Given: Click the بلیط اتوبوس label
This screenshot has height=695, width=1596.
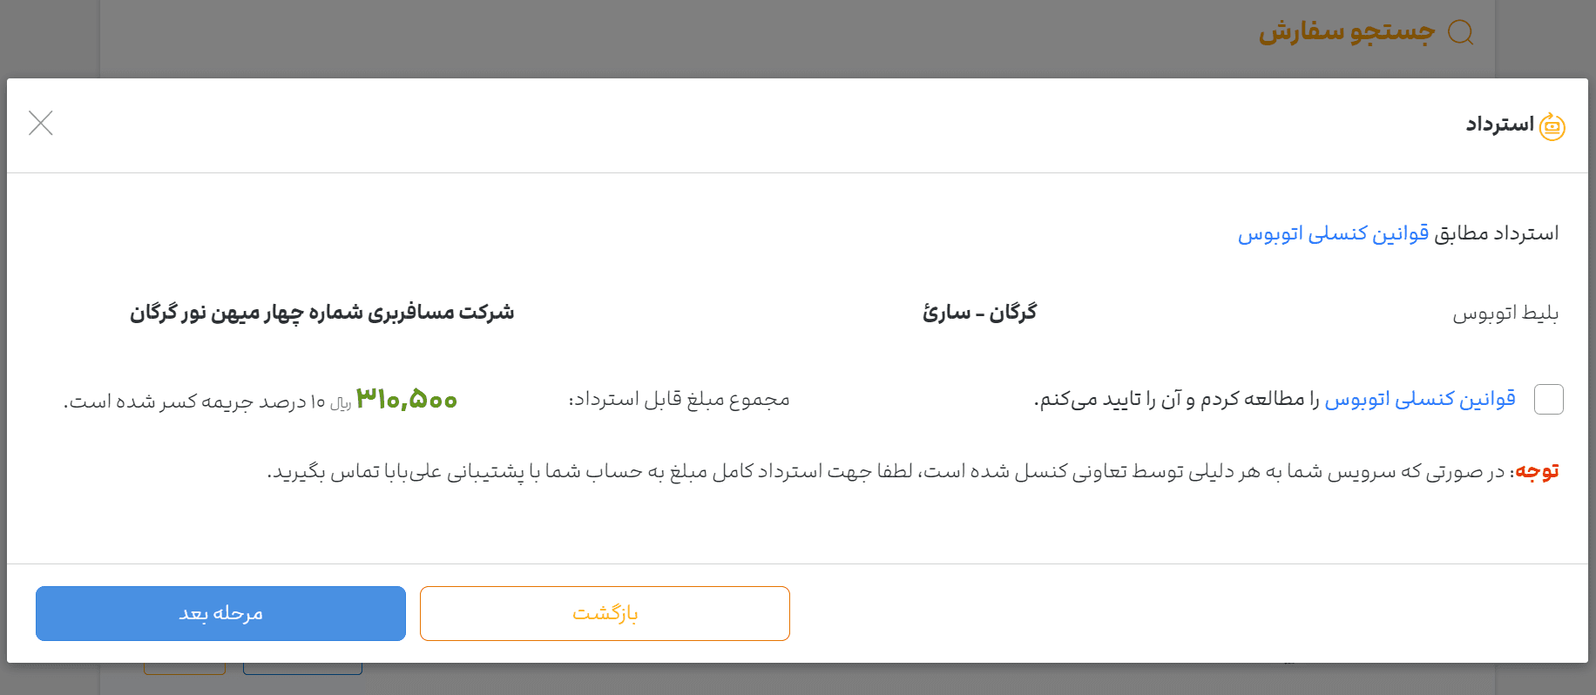Looking at the screenshot, I should point(1505,314).
